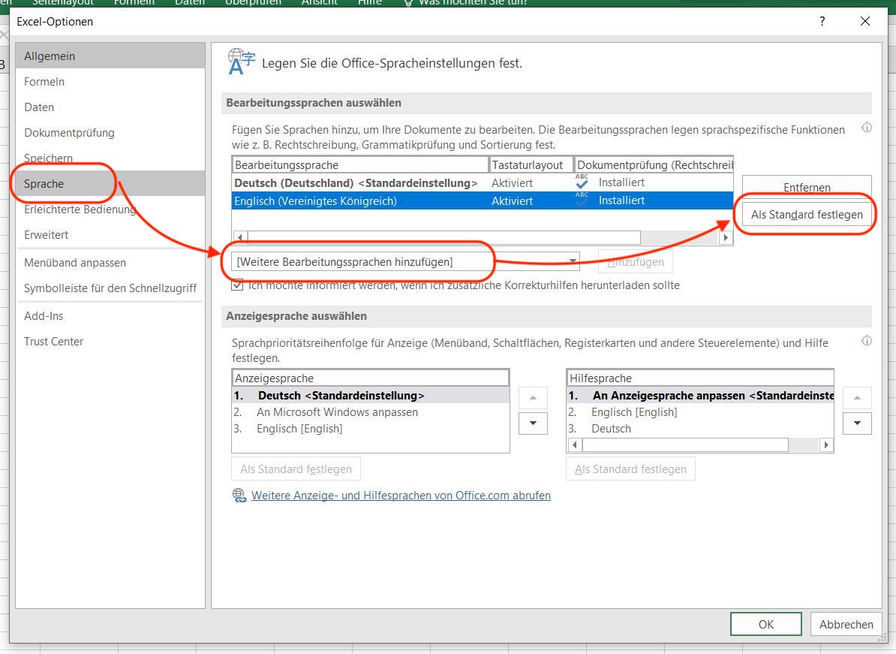Select An Microsoft Windows anpassen entry
Screen dimensions: 896x654
point(370,412)
